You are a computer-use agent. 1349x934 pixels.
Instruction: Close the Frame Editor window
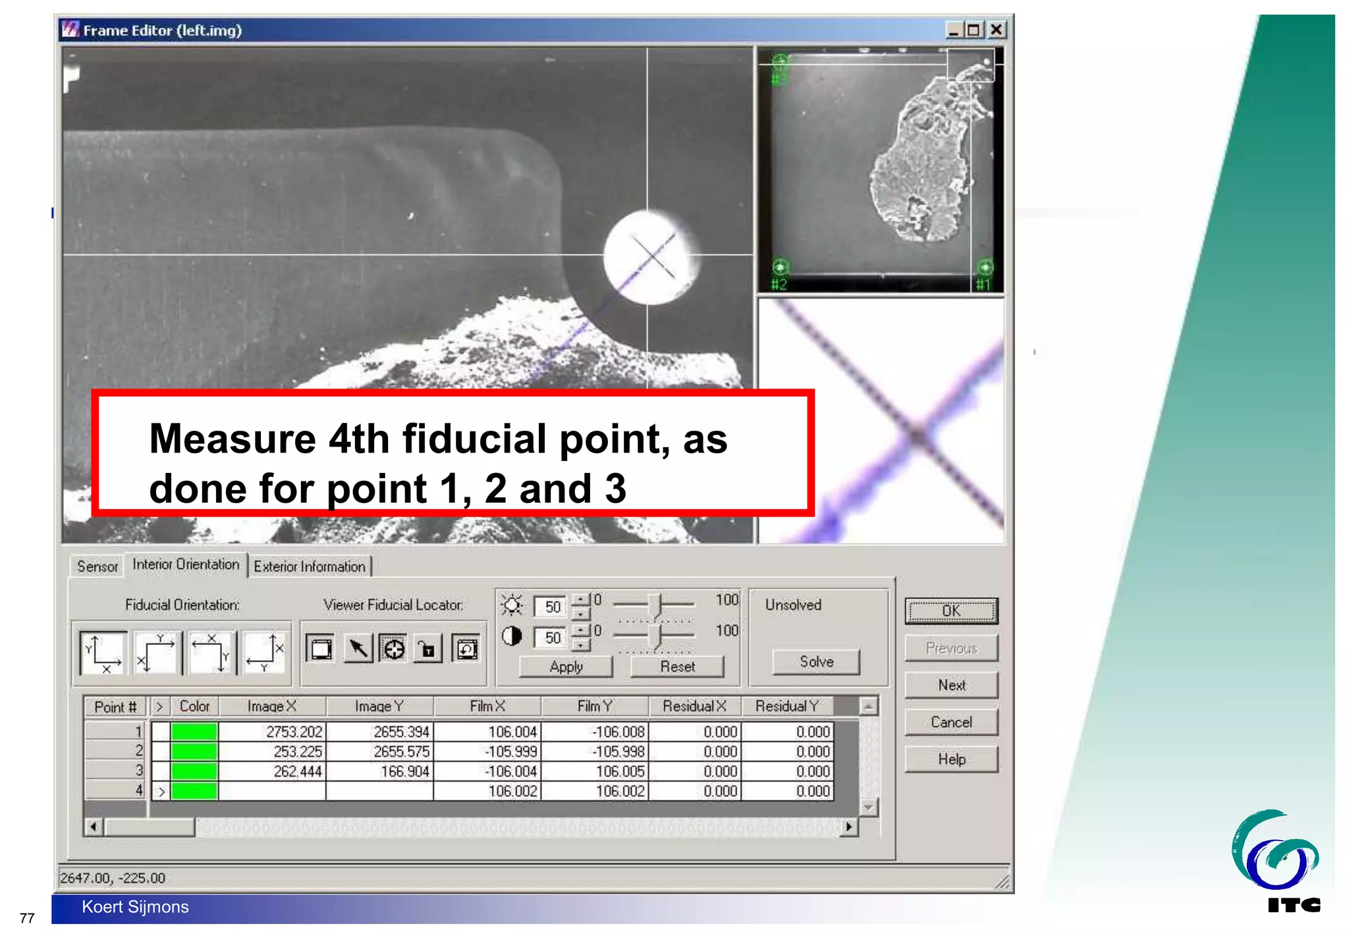coord(997,30)
